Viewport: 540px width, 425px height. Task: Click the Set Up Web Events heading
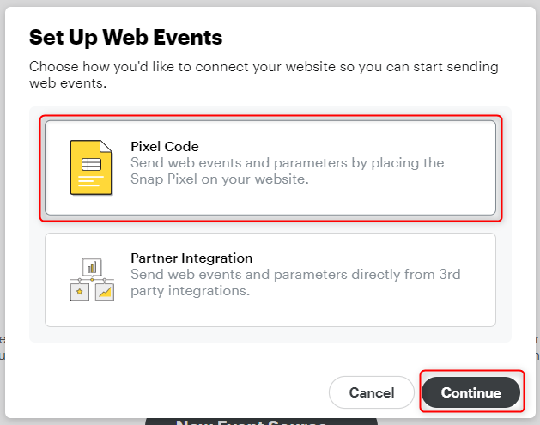point(125,37)
